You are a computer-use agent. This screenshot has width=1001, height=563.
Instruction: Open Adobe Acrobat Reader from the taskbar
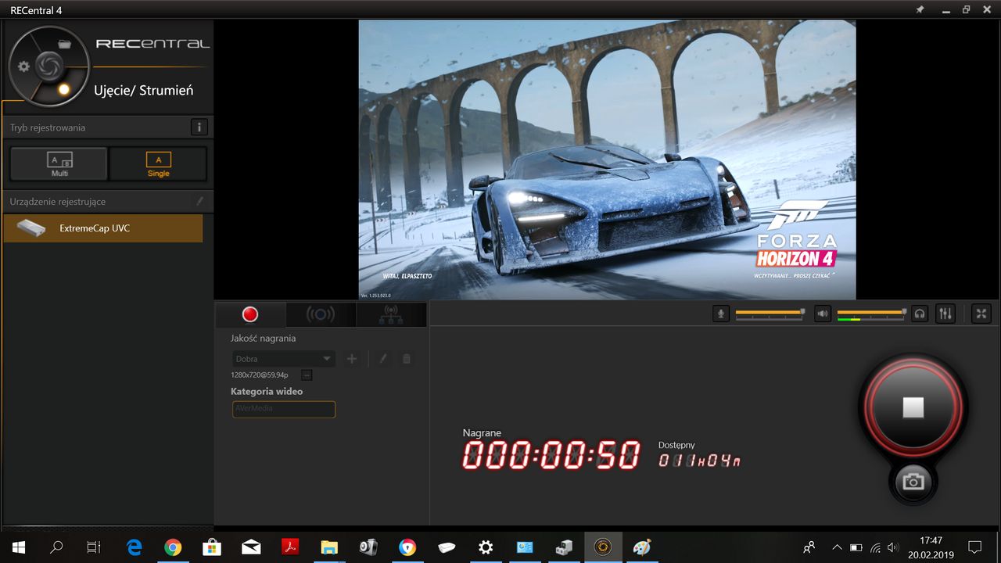tap(290, 547)
